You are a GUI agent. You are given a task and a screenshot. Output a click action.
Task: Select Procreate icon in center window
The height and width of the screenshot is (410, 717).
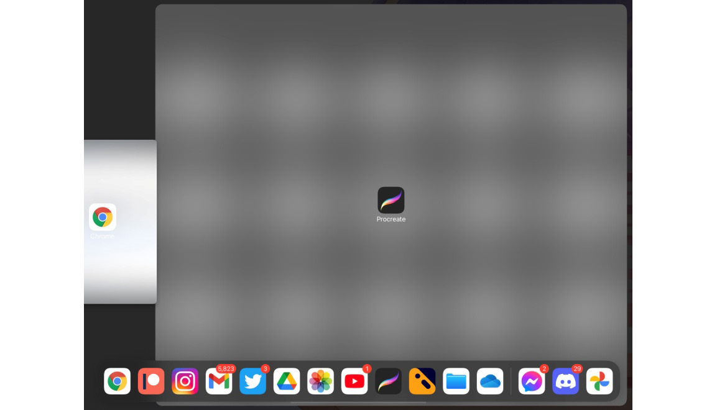tap(391, 200)
